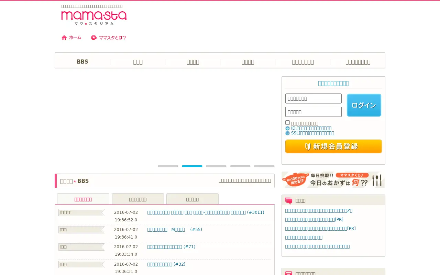Click the pink house Home icon

coord(64,37)
